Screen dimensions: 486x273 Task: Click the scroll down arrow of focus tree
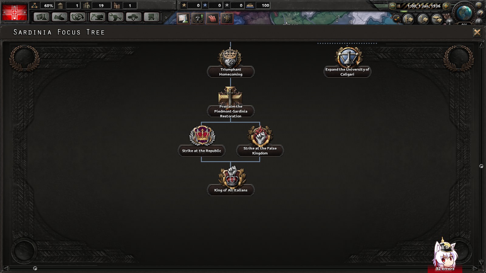point(481,263)
